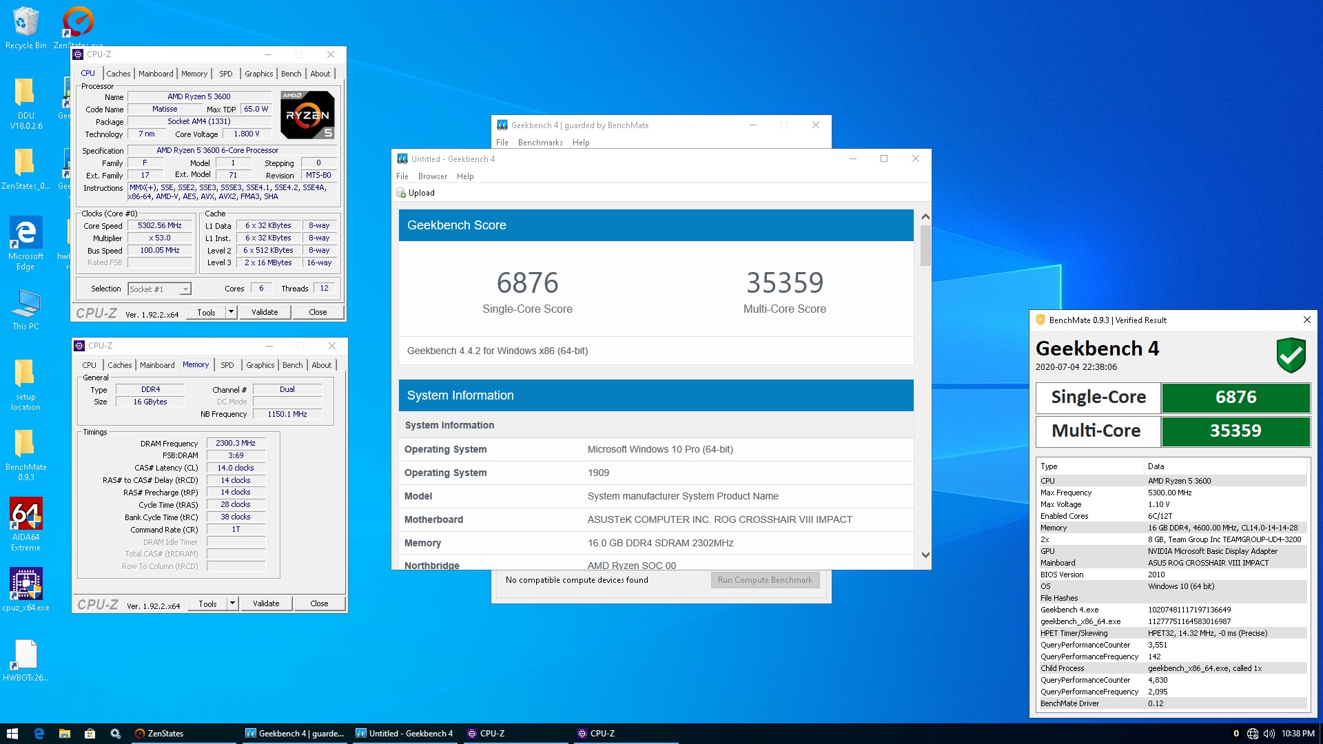Open File menu in Untitled Geekbench window
Screen dimensions: 1323x744
point(402,176)
